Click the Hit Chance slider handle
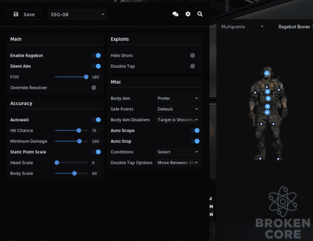This screenshot has width=313, height=241. (79, 131)
